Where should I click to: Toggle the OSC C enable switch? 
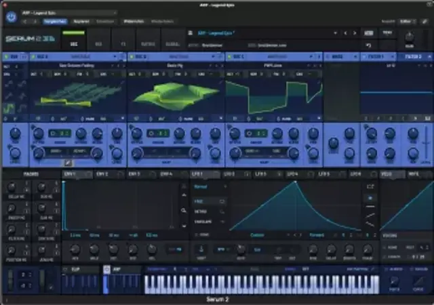229,57
